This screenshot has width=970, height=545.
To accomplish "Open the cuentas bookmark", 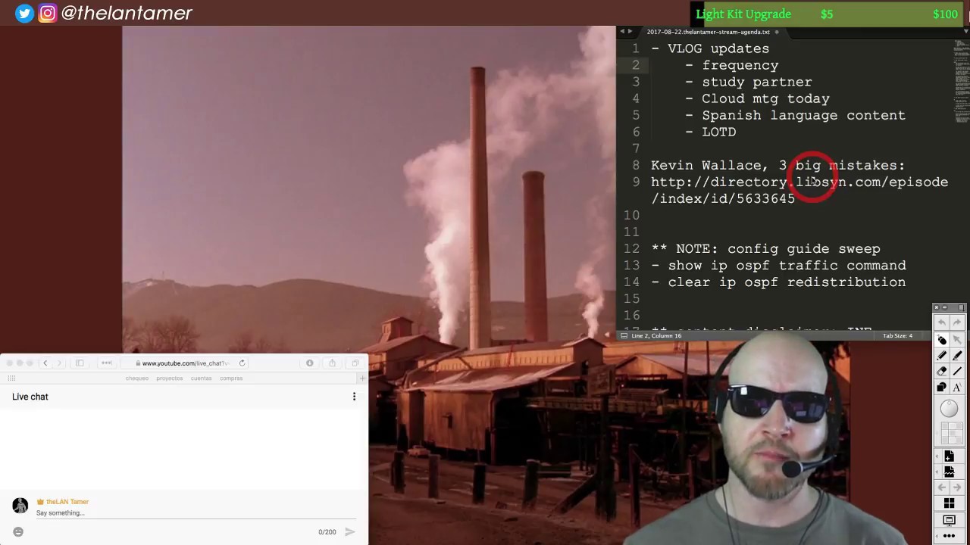I will click(201, 378).
